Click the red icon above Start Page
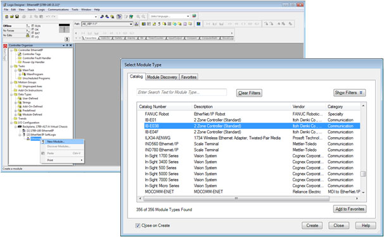This screenshot has height=237, width=384. click(5, 46)
